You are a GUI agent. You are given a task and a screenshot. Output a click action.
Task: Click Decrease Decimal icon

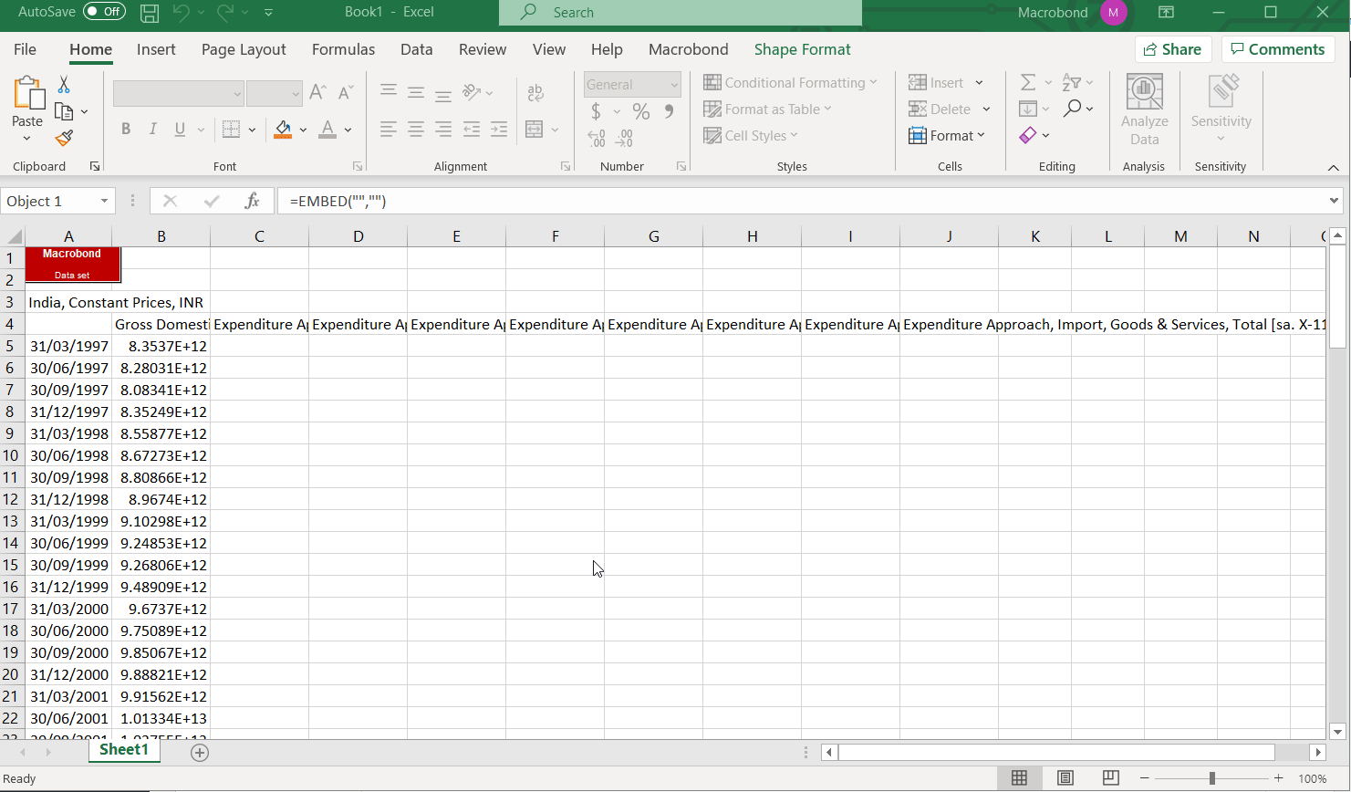tap(624, 138)
